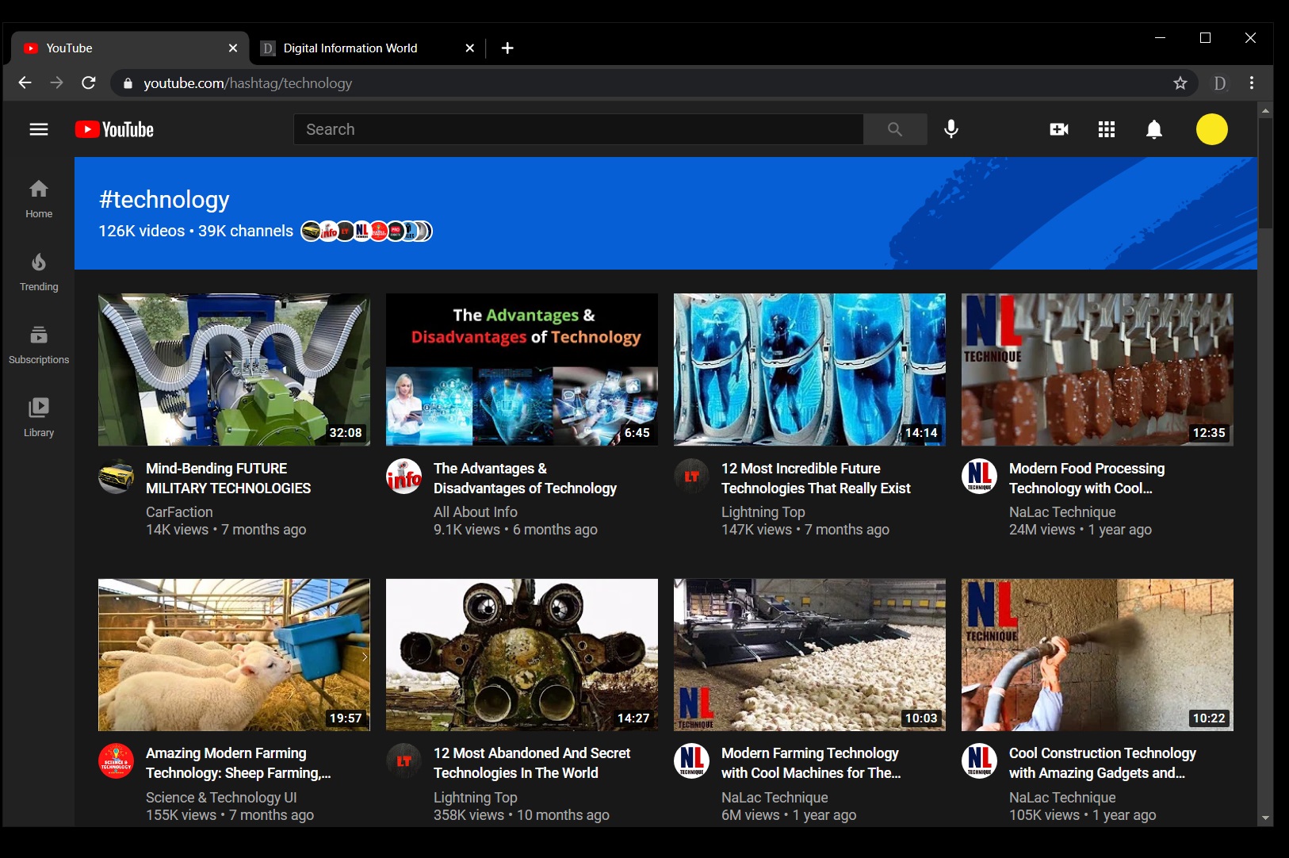The width and height of the screenshot is (1289, 858).
Task: Open the YouTube apps grid
Action: pyautogui.click(x=1106, y=129)
